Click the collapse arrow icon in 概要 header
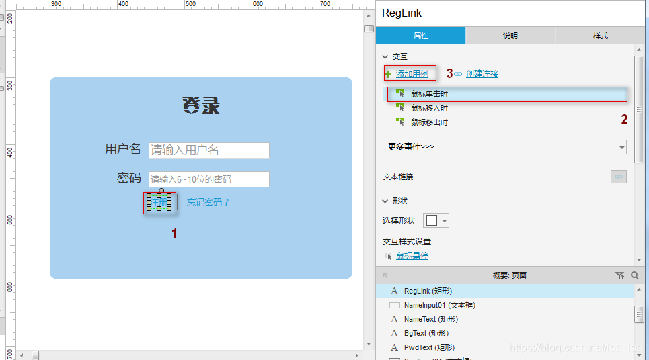 385,275
